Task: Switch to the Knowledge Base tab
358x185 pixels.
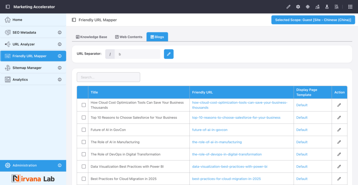Action: (91, 37)
